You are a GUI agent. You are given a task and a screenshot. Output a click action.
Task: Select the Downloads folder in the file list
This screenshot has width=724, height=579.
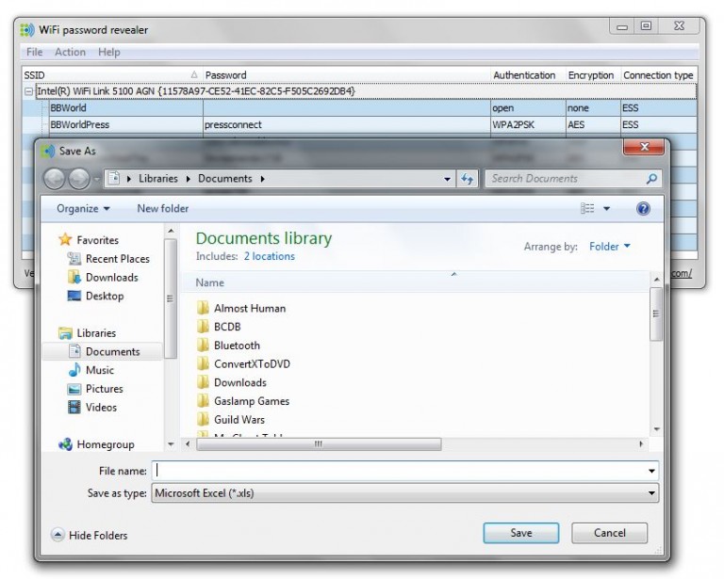click(x=239, y=382)
